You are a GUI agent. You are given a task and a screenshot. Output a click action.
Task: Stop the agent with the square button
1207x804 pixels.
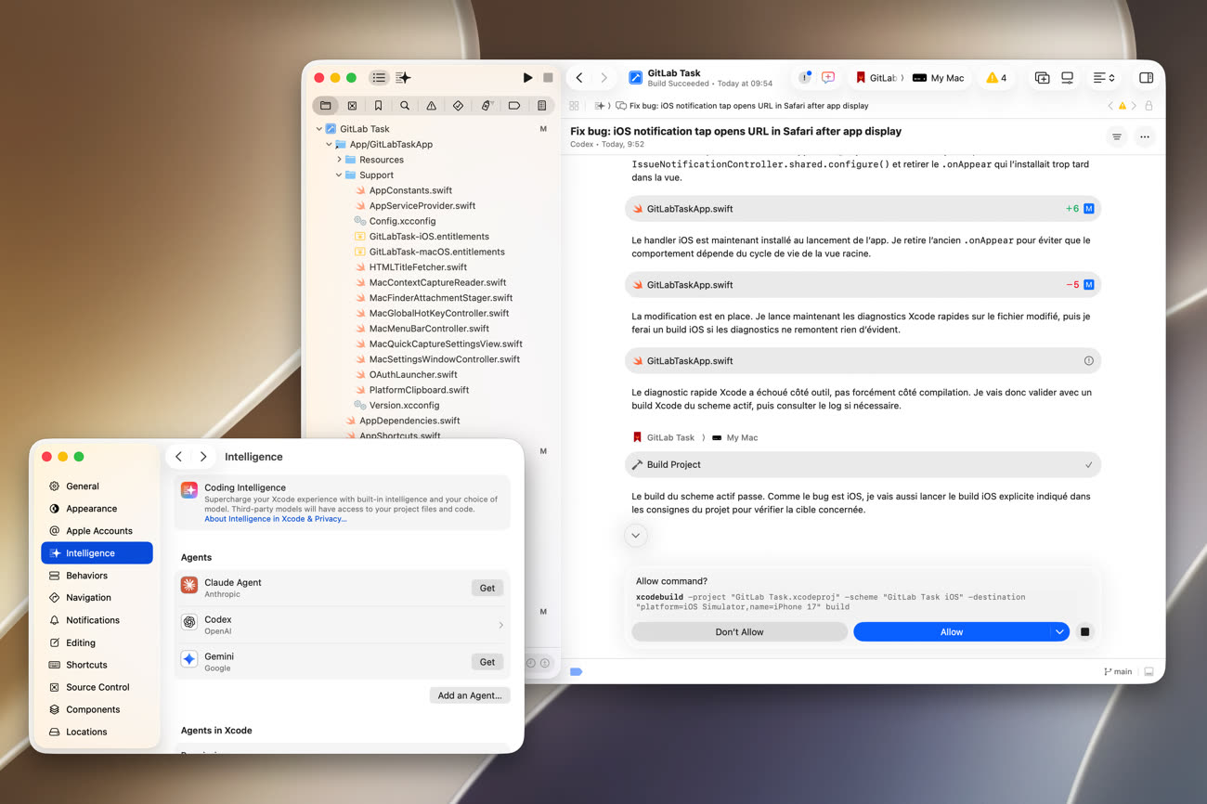point(1084,632)
